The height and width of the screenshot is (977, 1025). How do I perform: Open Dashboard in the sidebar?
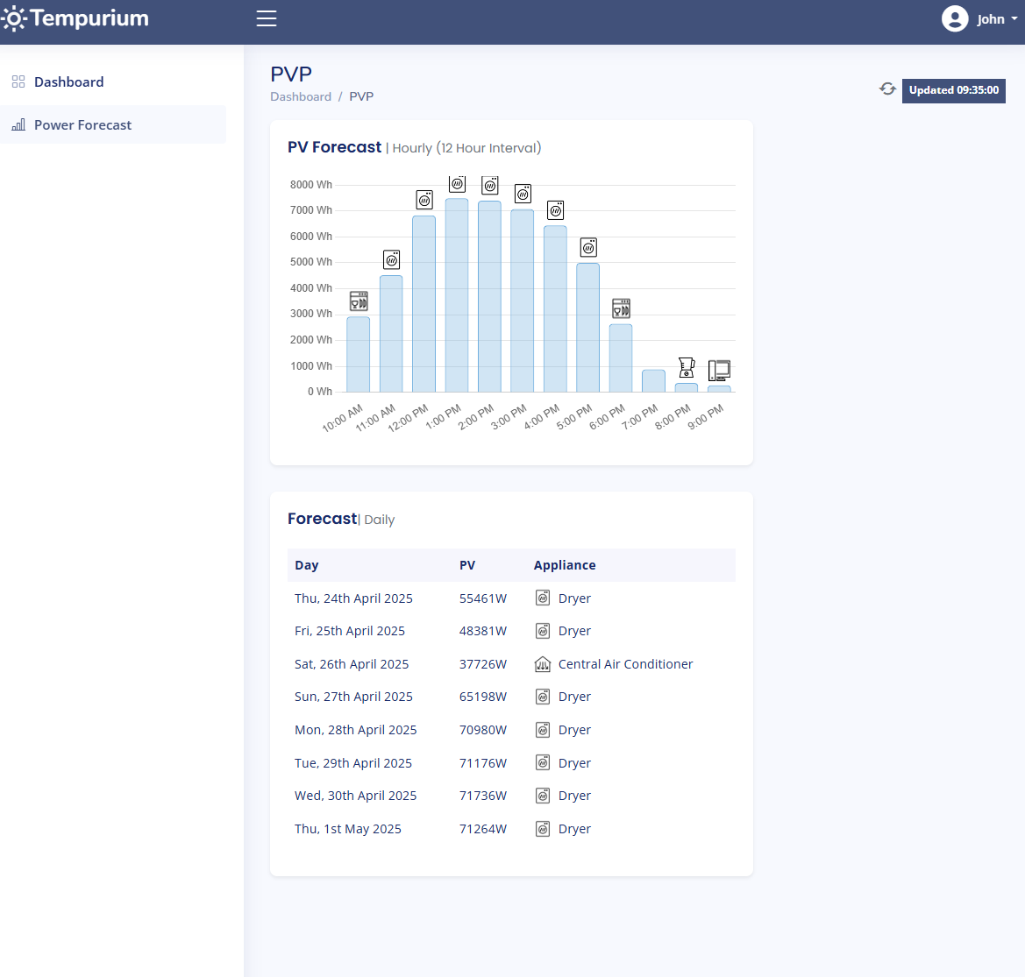pyautogui.click(x=68, y=81)
